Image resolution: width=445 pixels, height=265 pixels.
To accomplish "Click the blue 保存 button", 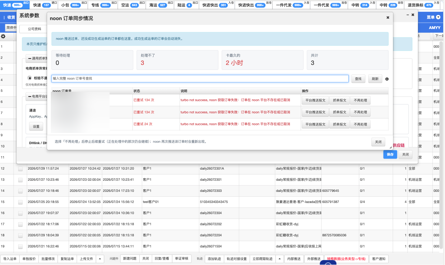I will pyautogui.click(x=390, y=155).
